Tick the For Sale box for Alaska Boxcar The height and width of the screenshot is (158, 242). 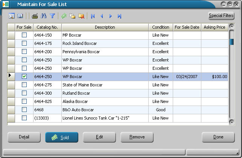(24, 101)
